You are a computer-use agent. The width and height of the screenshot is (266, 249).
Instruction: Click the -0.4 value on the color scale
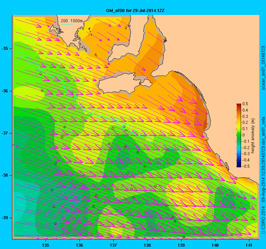pos(246,160)
